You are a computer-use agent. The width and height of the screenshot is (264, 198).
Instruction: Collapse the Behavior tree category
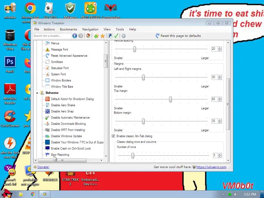pos(37,93)
